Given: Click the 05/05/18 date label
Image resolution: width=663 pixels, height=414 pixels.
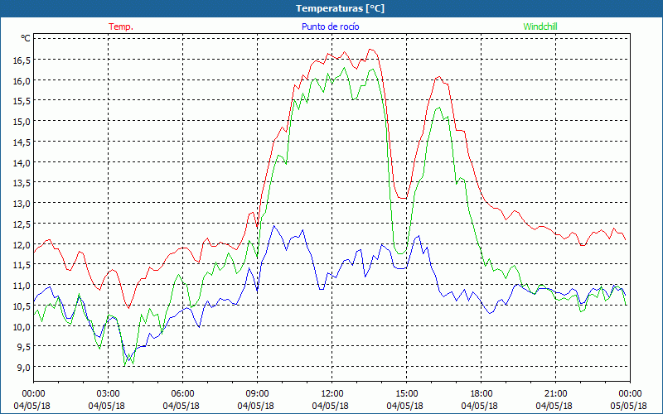Looking at the screenshot, I should (629, 406).
